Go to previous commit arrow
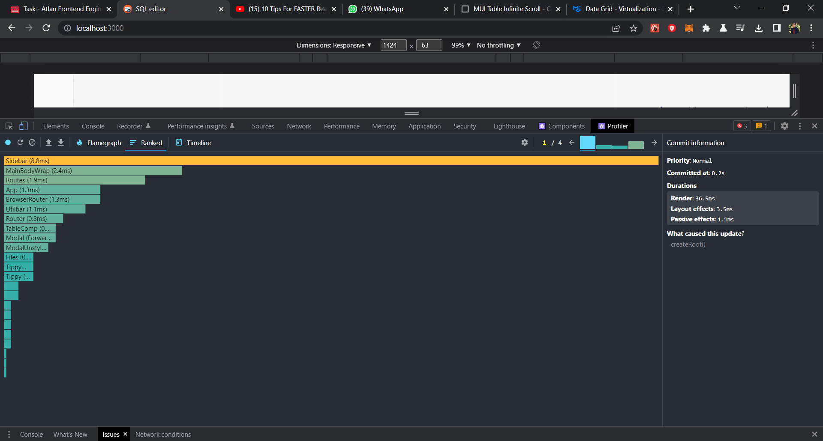 tap(572, 143)
